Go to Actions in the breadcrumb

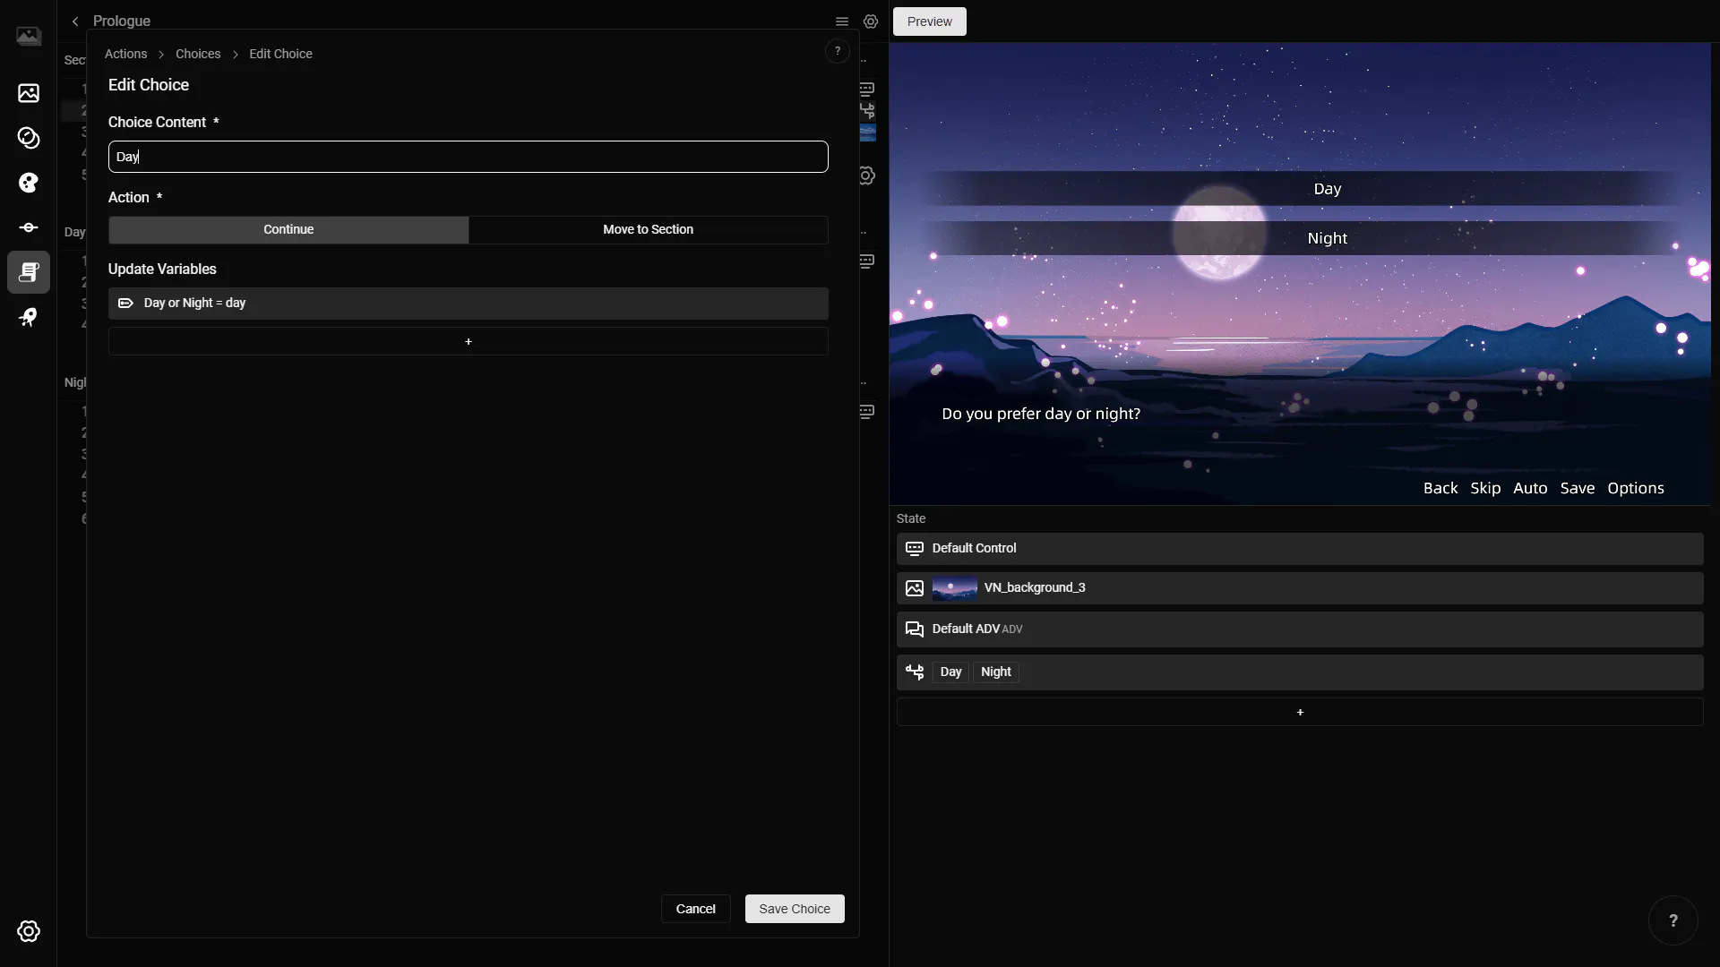(x=125, y=54)
